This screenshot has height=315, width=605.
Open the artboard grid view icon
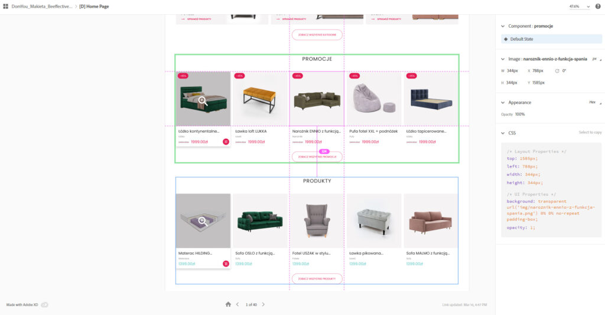click(5, 6)
